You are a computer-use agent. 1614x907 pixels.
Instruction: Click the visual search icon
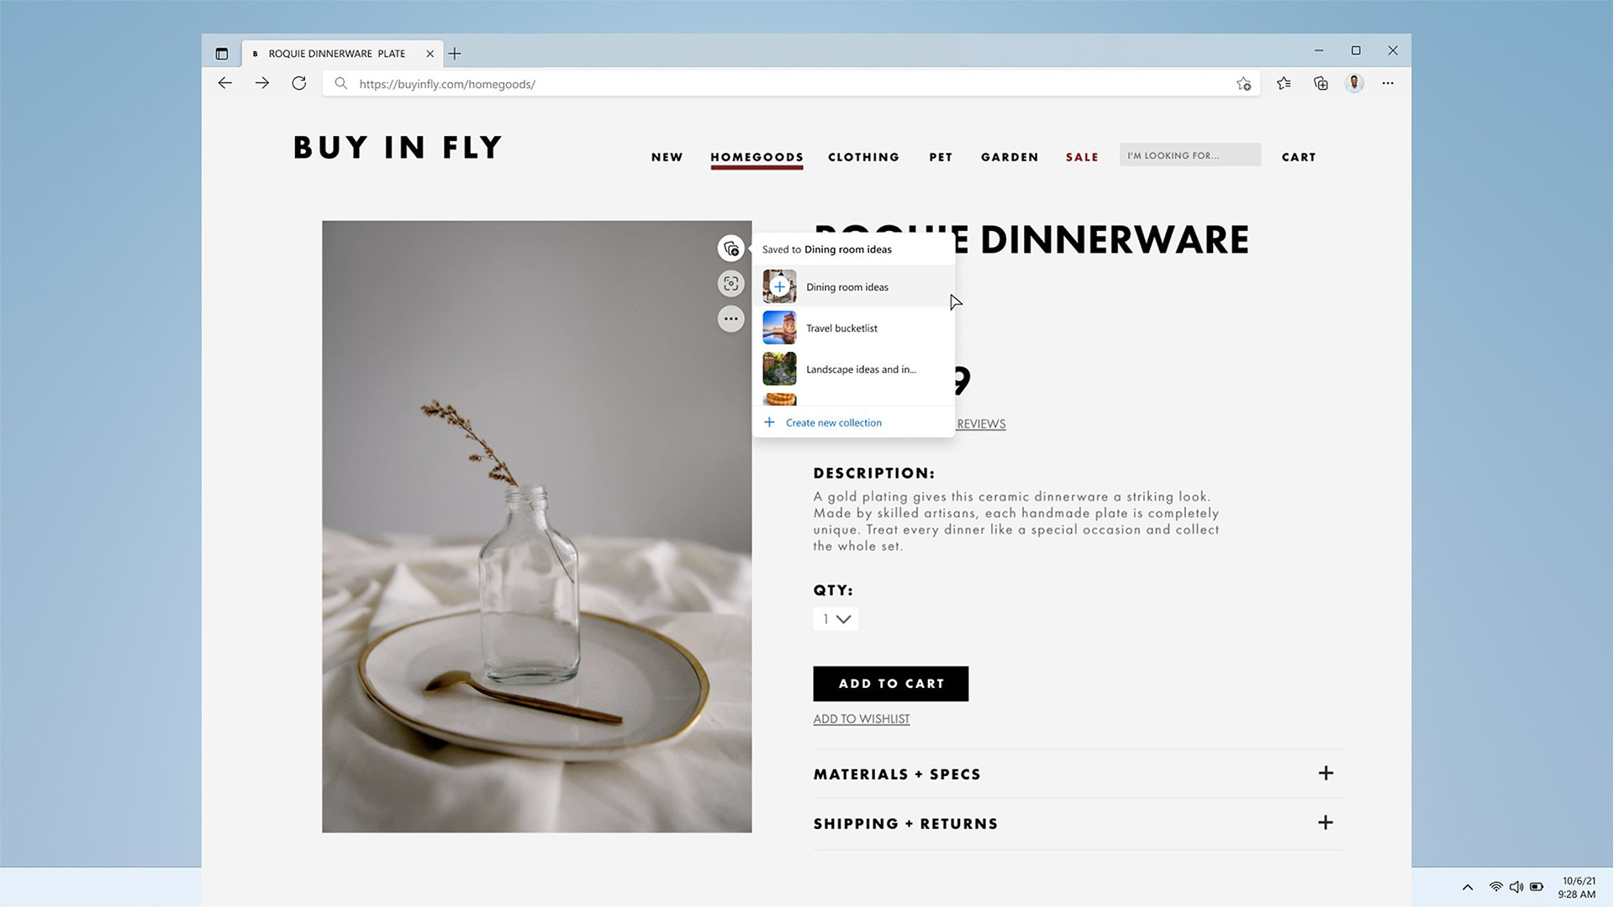pos(731,284)
